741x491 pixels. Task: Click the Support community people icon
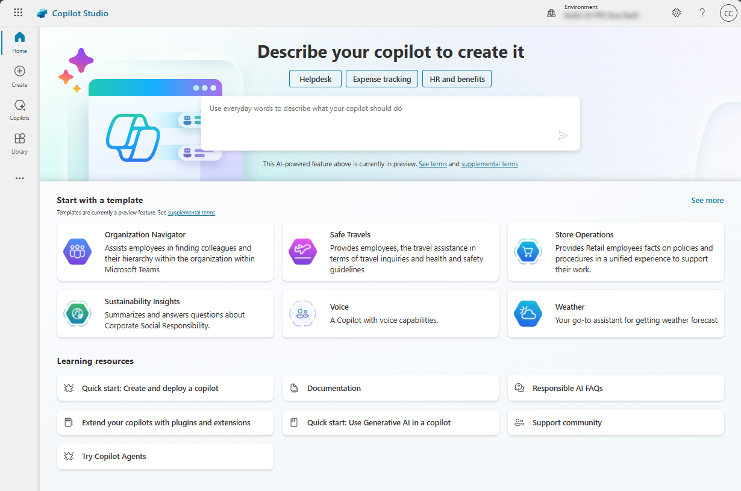519,422
